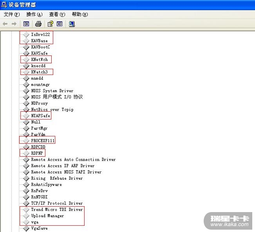Select the Null driver entry
Image resolution: width=255 pixels, height=232 pixels.
[36, 122]
